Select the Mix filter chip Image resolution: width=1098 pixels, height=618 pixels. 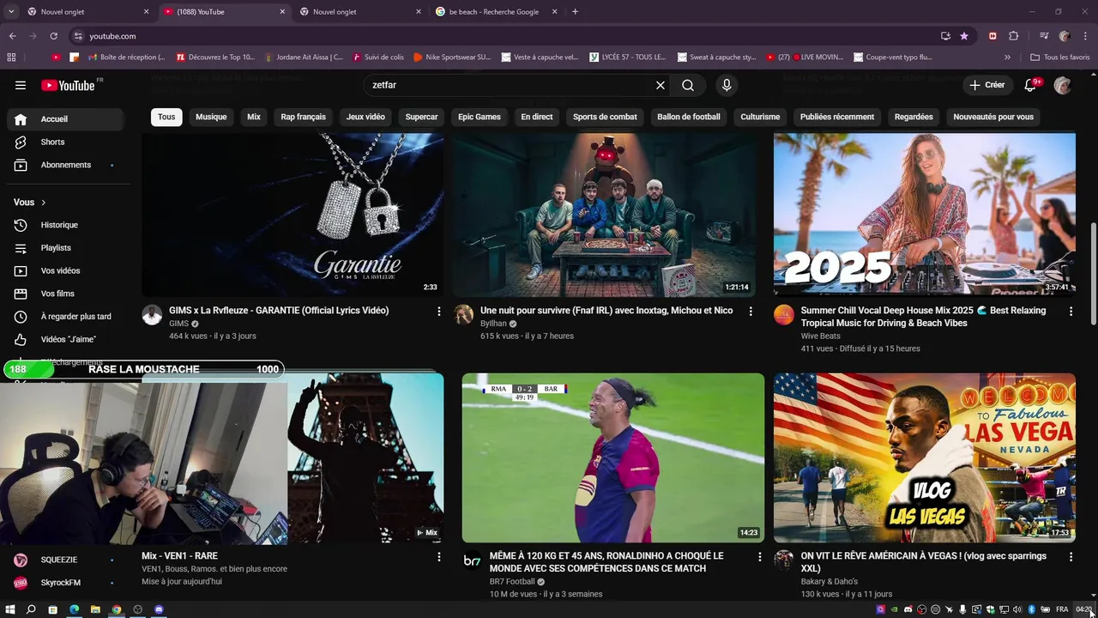254,117
